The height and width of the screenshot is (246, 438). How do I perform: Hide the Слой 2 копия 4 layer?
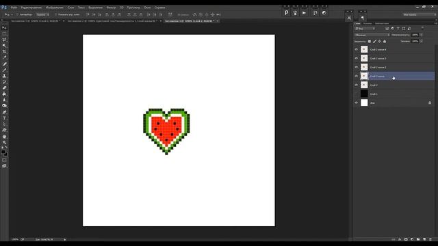point(356,49)
